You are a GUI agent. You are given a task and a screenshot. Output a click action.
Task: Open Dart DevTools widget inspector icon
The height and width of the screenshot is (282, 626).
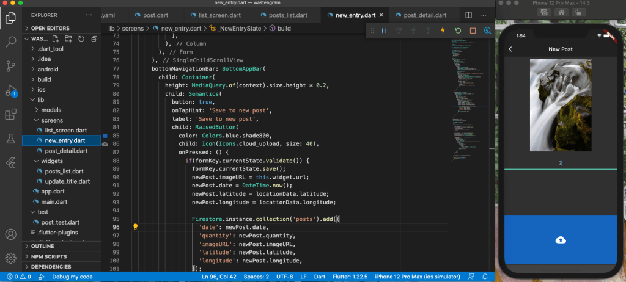pyautogui.click(x=487, y=31)
